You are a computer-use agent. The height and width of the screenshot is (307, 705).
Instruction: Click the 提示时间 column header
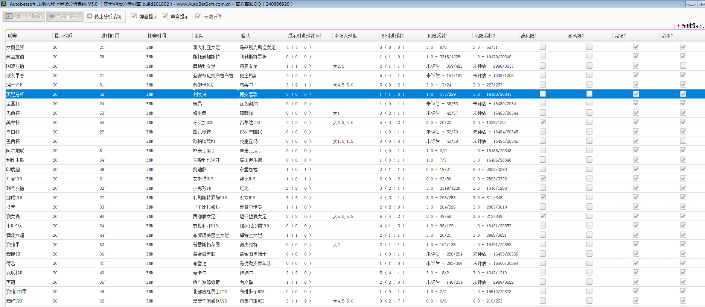(x=63, y=36)
